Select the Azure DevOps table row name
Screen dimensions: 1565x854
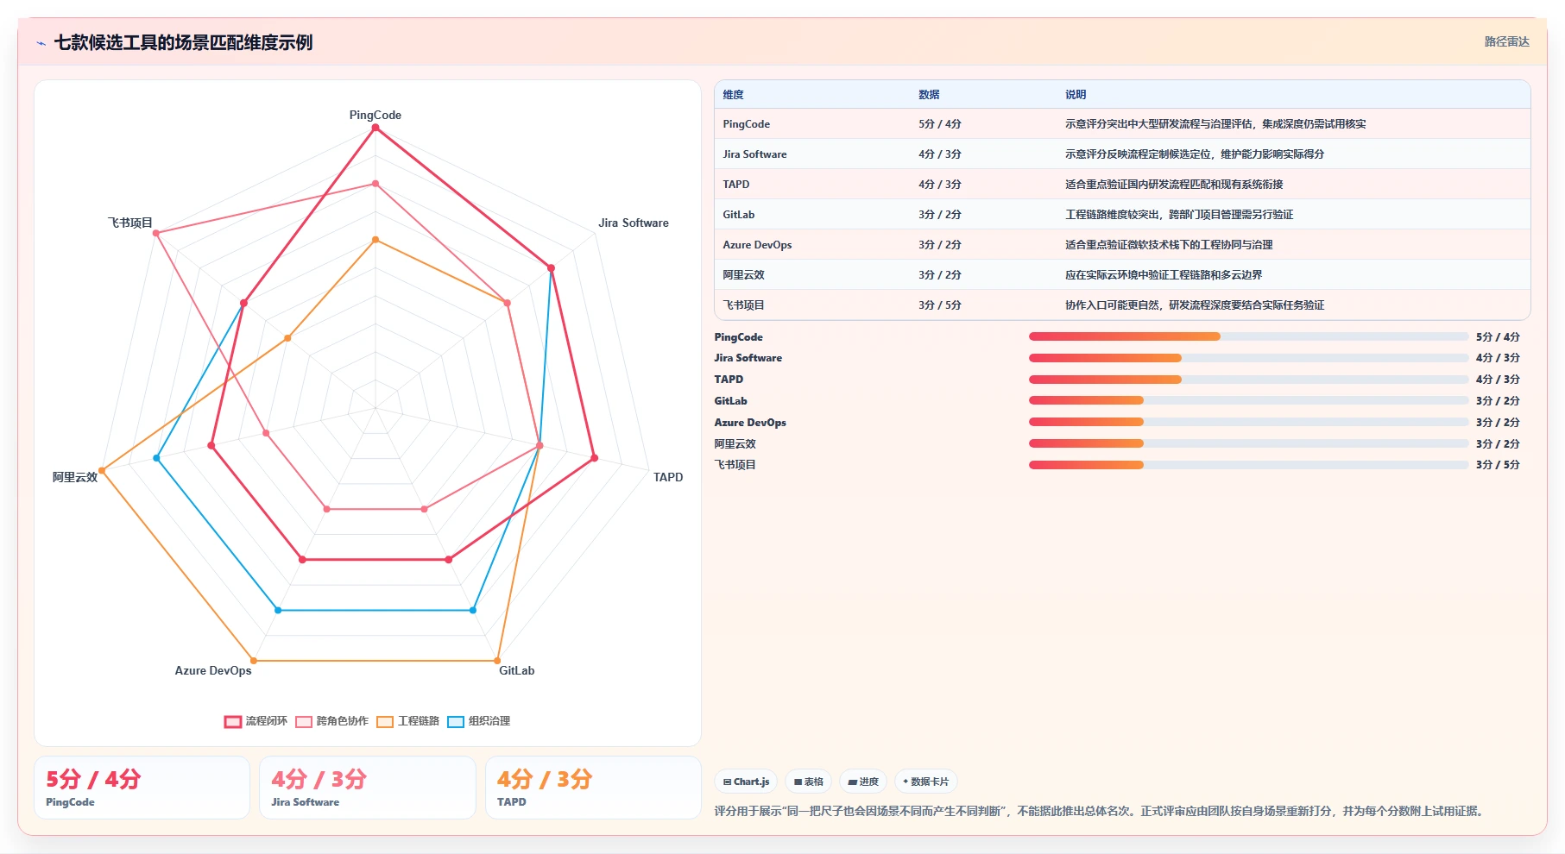tap(757, 245)
